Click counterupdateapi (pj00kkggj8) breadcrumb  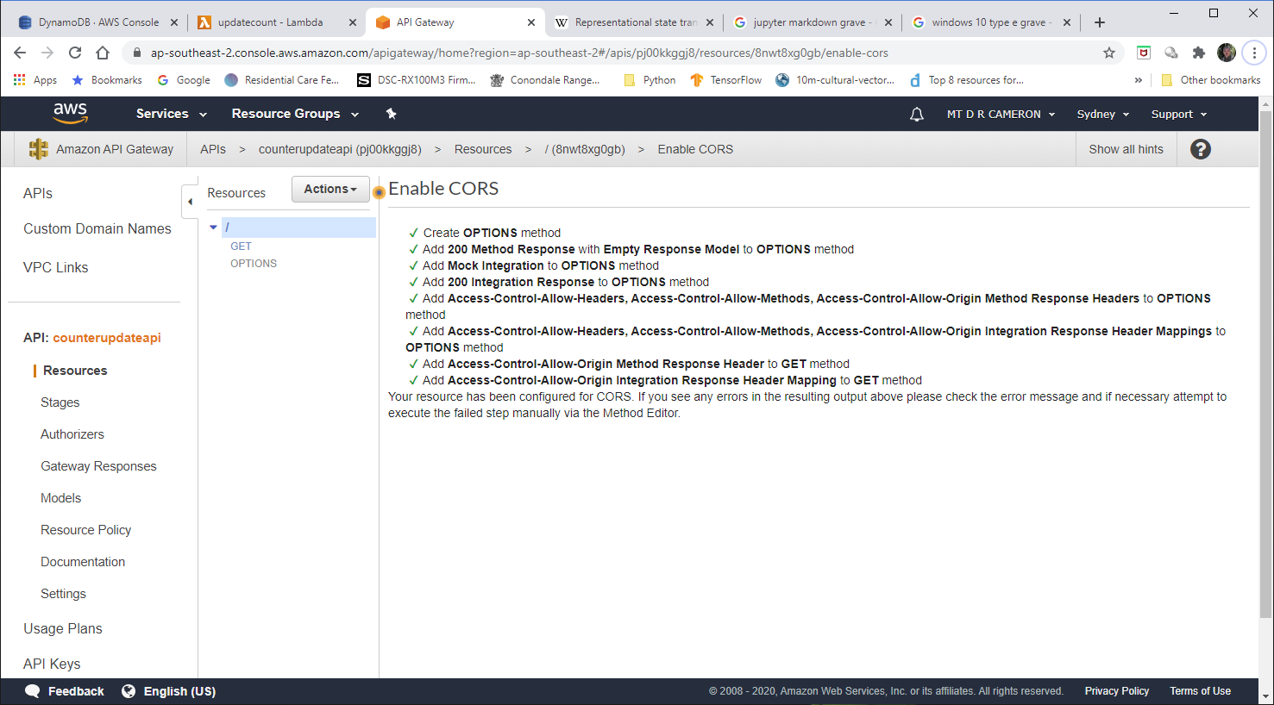point(340,149)
